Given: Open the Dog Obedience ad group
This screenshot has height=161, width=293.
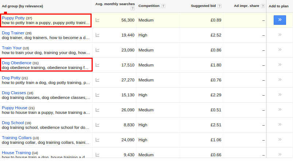Looking at the screenshot, I should pyautogui.click(x=17, y=63).
